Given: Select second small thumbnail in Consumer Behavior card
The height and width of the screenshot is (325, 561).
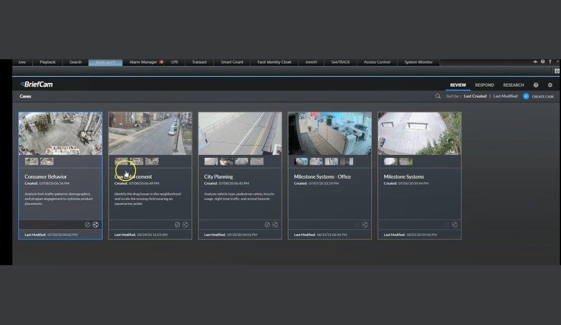Looking at the screenshot, I should 47,162.
